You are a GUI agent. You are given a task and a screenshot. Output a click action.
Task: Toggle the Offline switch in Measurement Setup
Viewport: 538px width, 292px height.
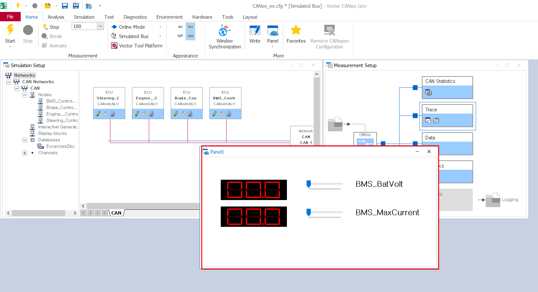[x=365, y=142]
